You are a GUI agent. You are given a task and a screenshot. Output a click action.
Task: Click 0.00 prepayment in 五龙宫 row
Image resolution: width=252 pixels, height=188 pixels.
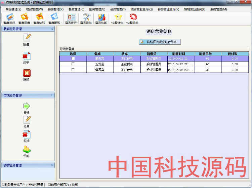click(235, 64)
